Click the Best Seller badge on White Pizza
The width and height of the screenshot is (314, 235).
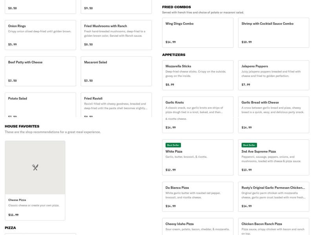coord(173,145)
